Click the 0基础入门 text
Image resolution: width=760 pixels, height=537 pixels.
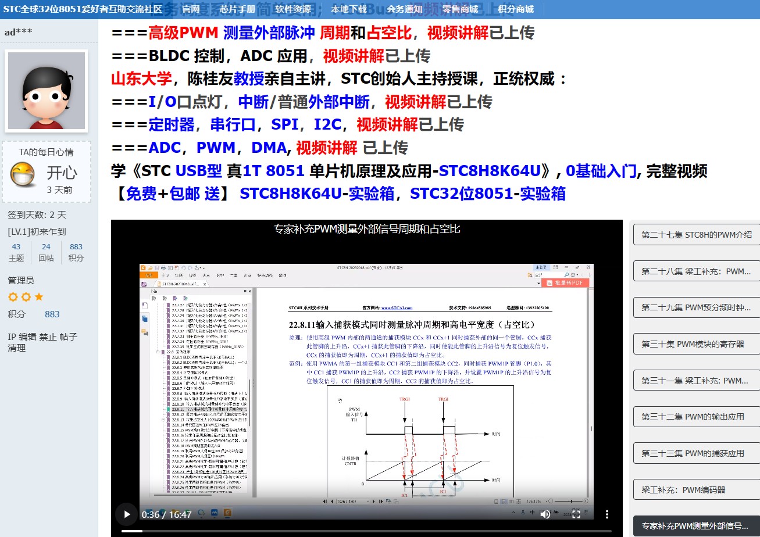(x=601, y=171)
